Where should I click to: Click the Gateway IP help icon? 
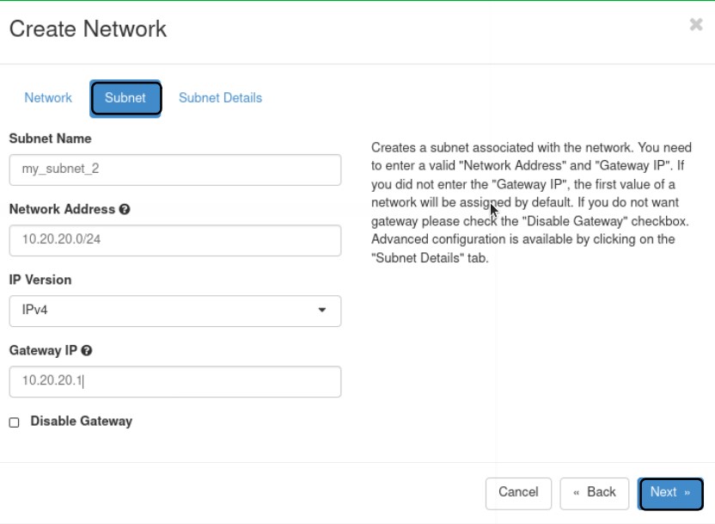coord(87,350)
